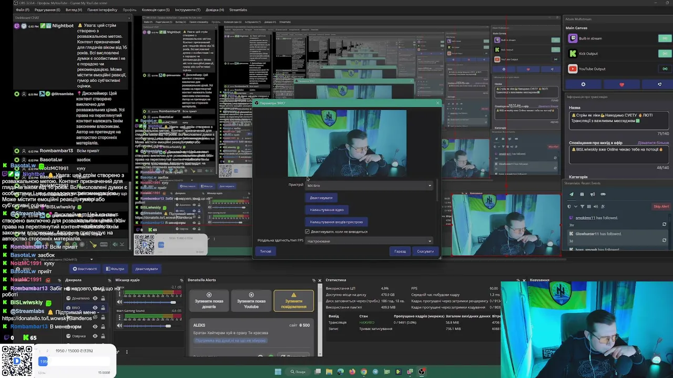Click the heart button in Multistream panel

[x=621, y=84]
